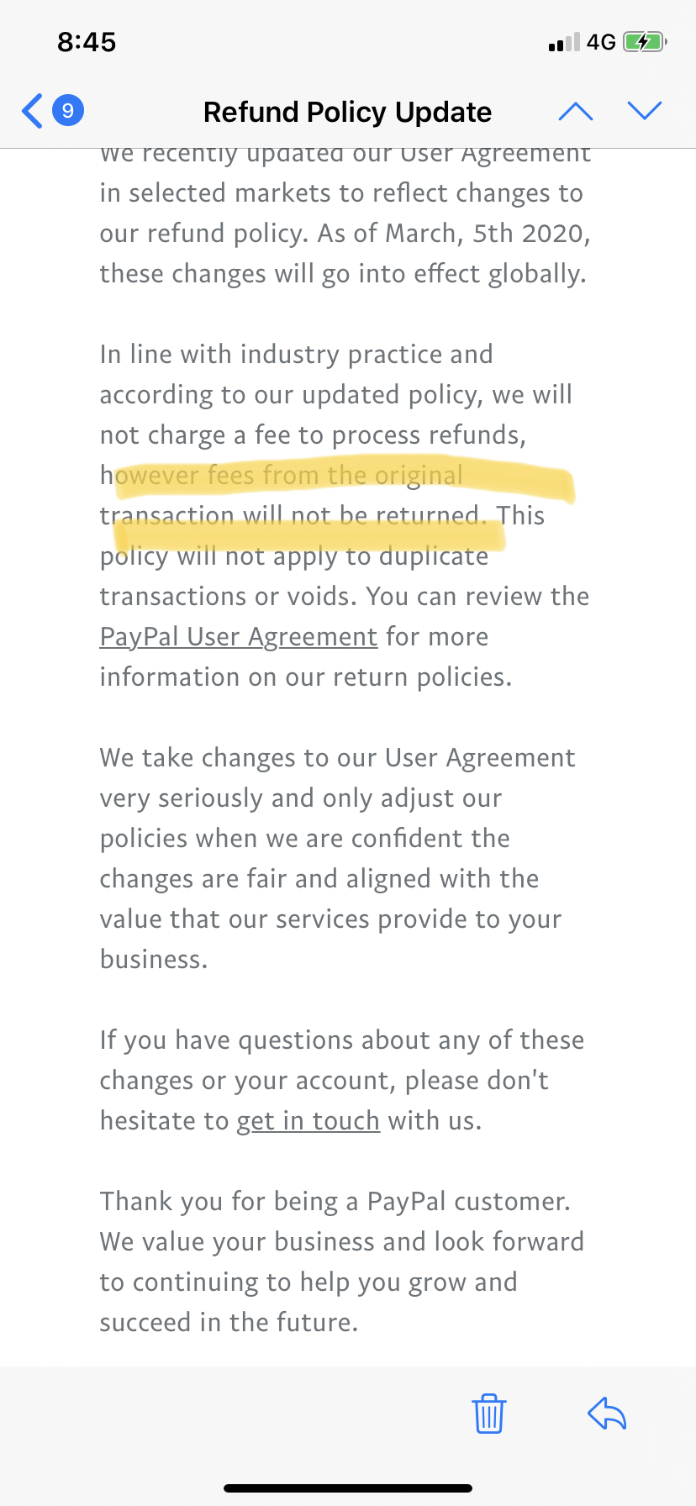Tap the 8:45 clock in status bar
Image resolution: width=696 pixels, height=1506 pixels.
point(87,42)
